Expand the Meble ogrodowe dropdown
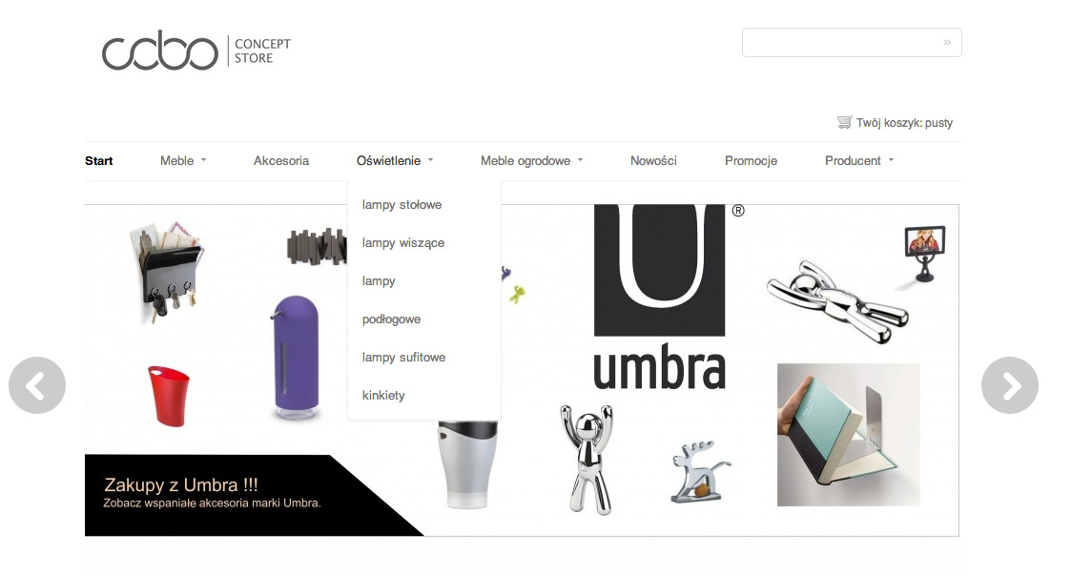 [x=531, y=160]
